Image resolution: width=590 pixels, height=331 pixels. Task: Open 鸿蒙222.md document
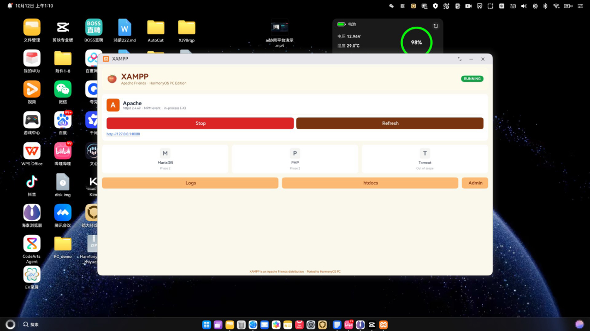pos(125,31)
